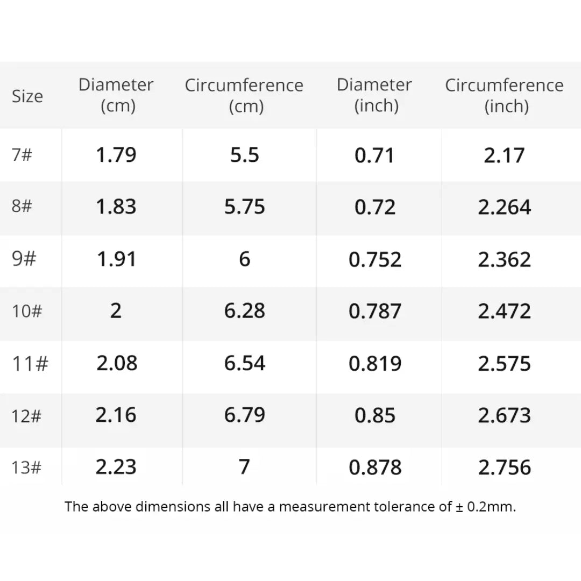Click the 9# size row label
The height and width of the screenshot is (581, 581).
(x=24, y=259)
